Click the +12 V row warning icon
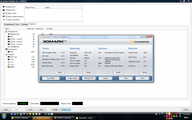This screenshot has width=192, height=120. point(9,64)
